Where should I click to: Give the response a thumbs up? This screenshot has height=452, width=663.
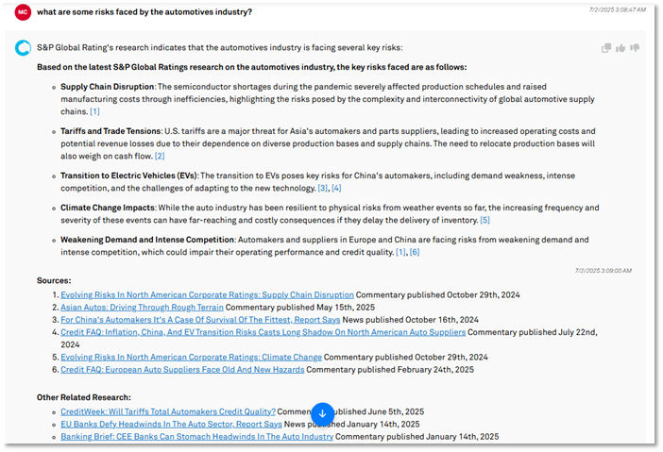point(620,48)
